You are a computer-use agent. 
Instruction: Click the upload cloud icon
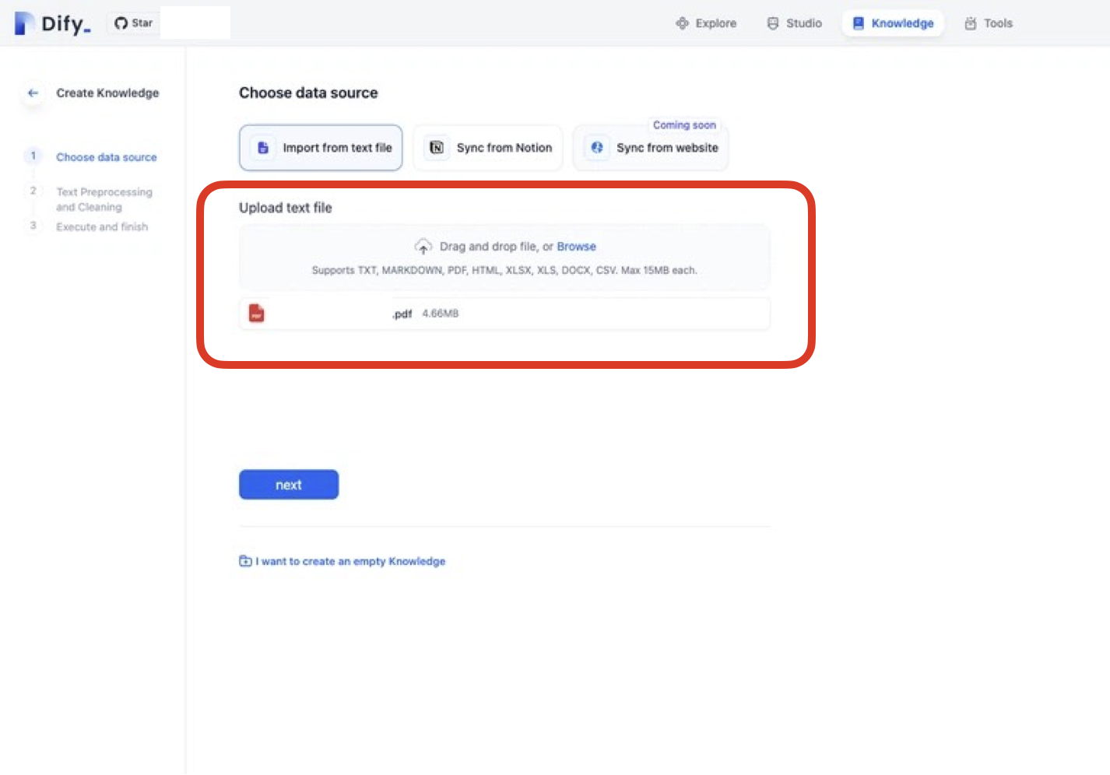(x=423, y=247)
